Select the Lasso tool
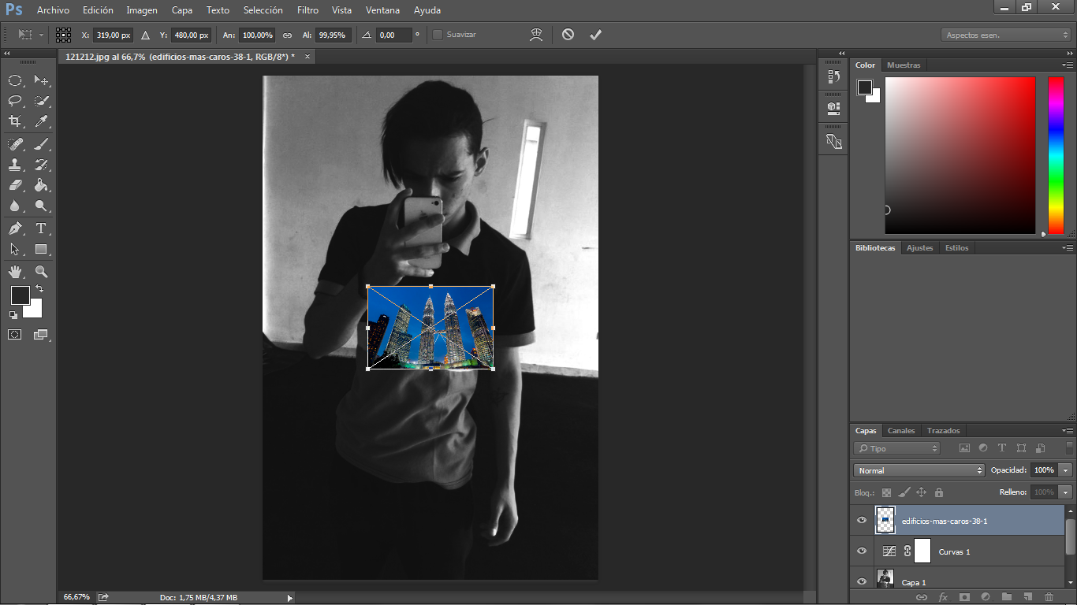 (15, 101)
